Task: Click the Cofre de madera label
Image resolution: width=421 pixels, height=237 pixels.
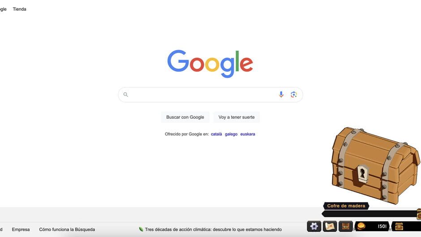Action: pos(346,206)
